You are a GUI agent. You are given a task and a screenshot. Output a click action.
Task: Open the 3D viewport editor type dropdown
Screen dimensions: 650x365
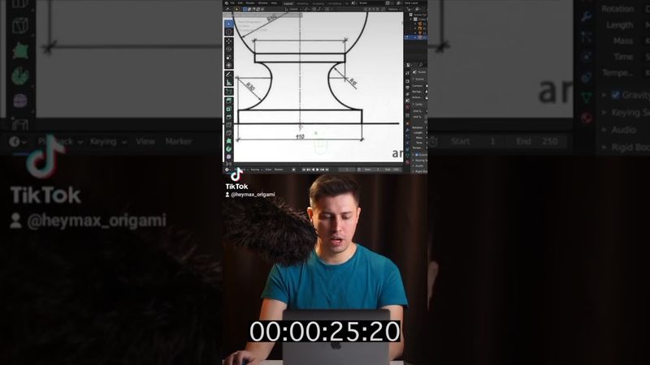point(228,9)
